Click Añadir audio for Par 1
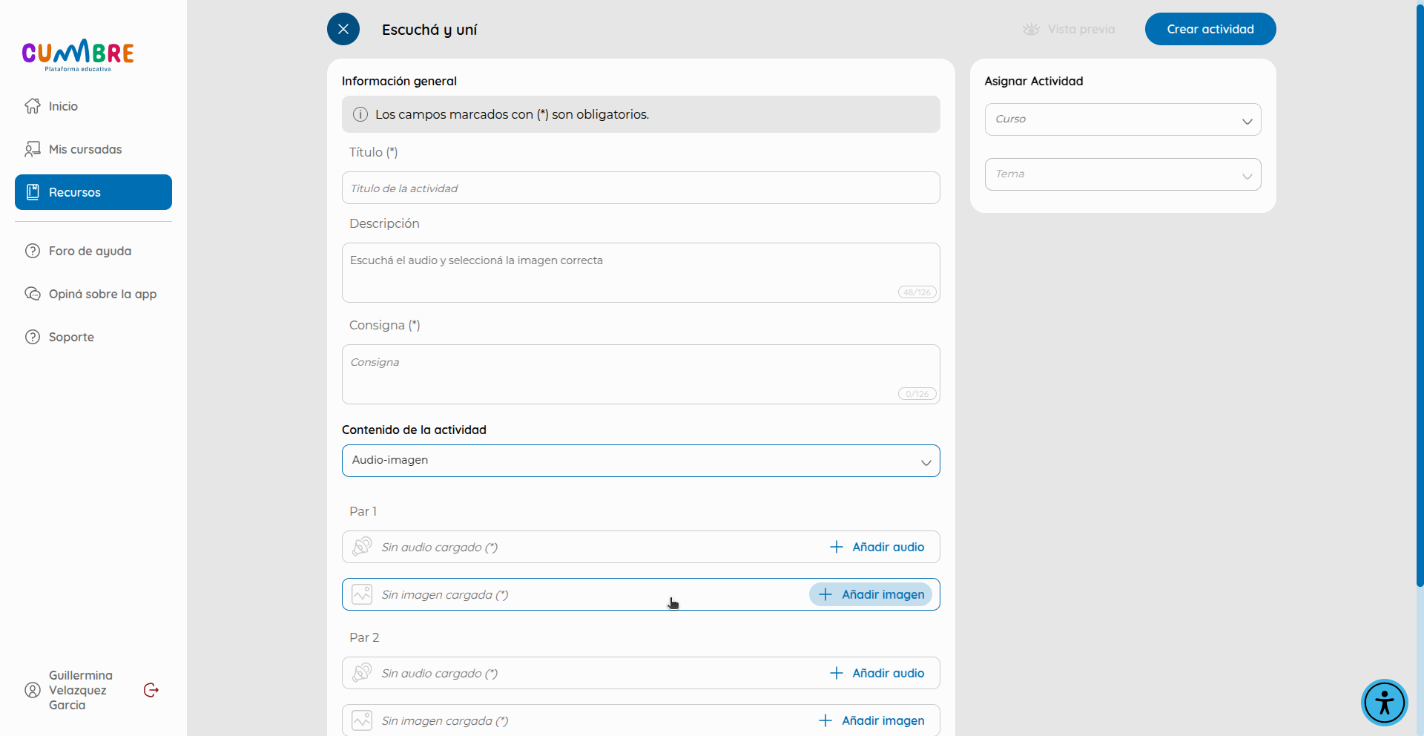This screenshot has height=736, width=1424. coord(877,547)
